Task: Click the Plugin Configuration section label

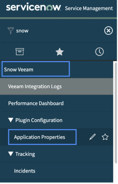Action: [39, 120]
